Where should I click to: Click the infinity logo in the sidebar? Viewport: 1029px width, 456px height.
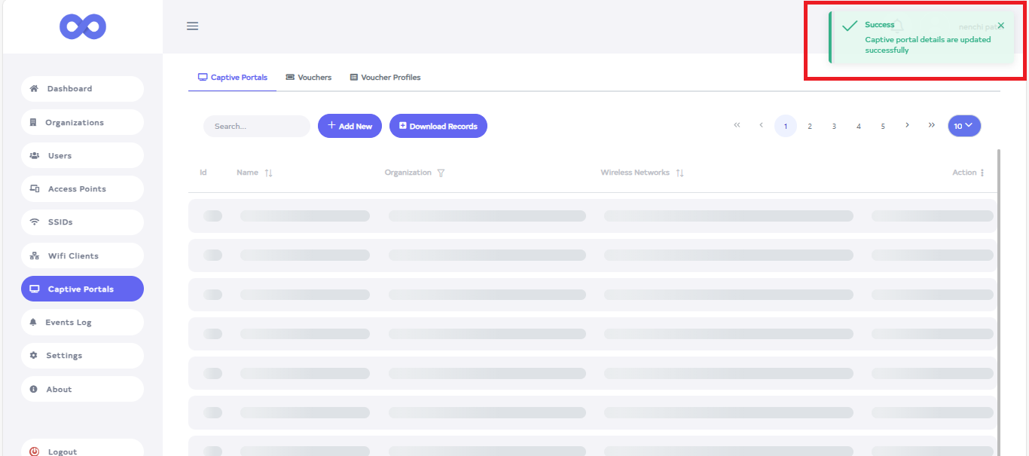point(83,27)
